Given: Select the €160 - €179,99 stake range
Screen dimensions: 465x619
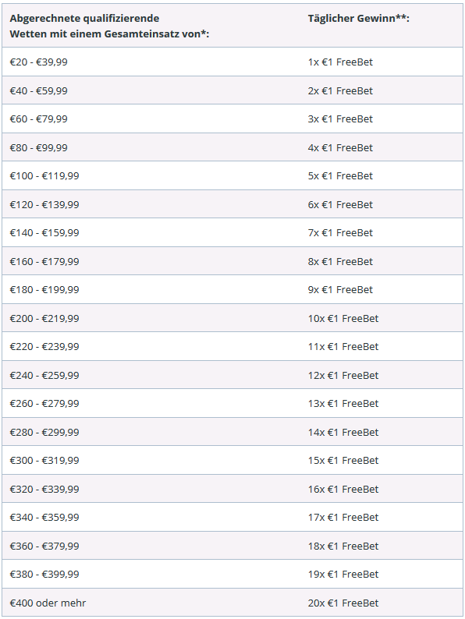Looking at the screenshot, I should (x=44, y=261).
